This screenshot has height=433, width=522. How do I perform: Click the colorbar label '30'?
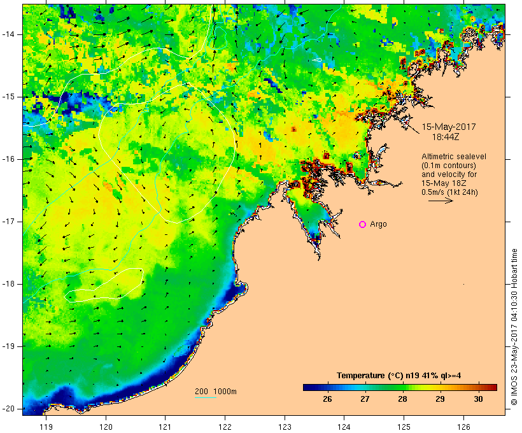(478, 399)
